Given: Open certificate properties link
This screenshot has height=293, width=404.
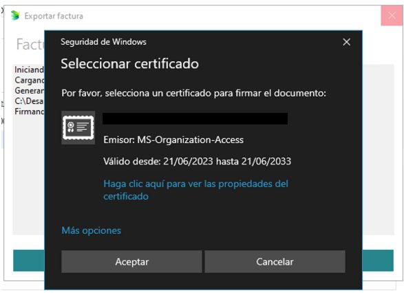Looking at the screenshot, I should click(195, 190).
